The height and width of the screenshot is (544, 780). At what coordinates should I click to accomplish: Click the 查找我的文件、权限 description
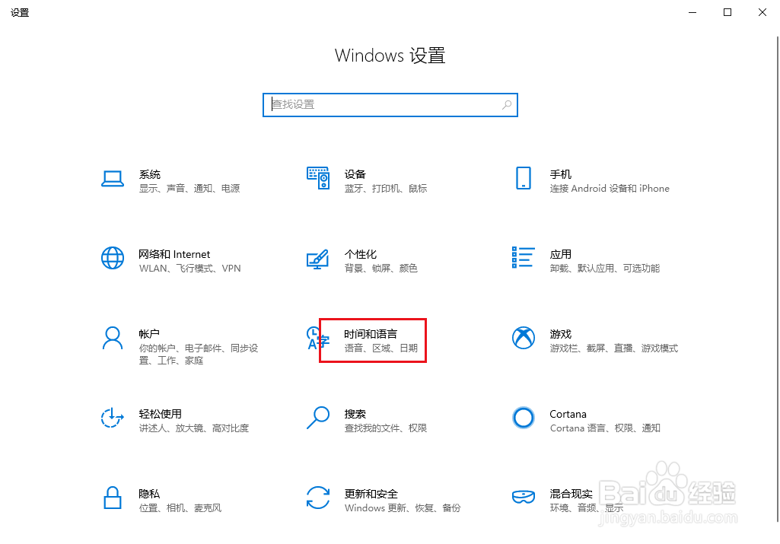[386, 428]
